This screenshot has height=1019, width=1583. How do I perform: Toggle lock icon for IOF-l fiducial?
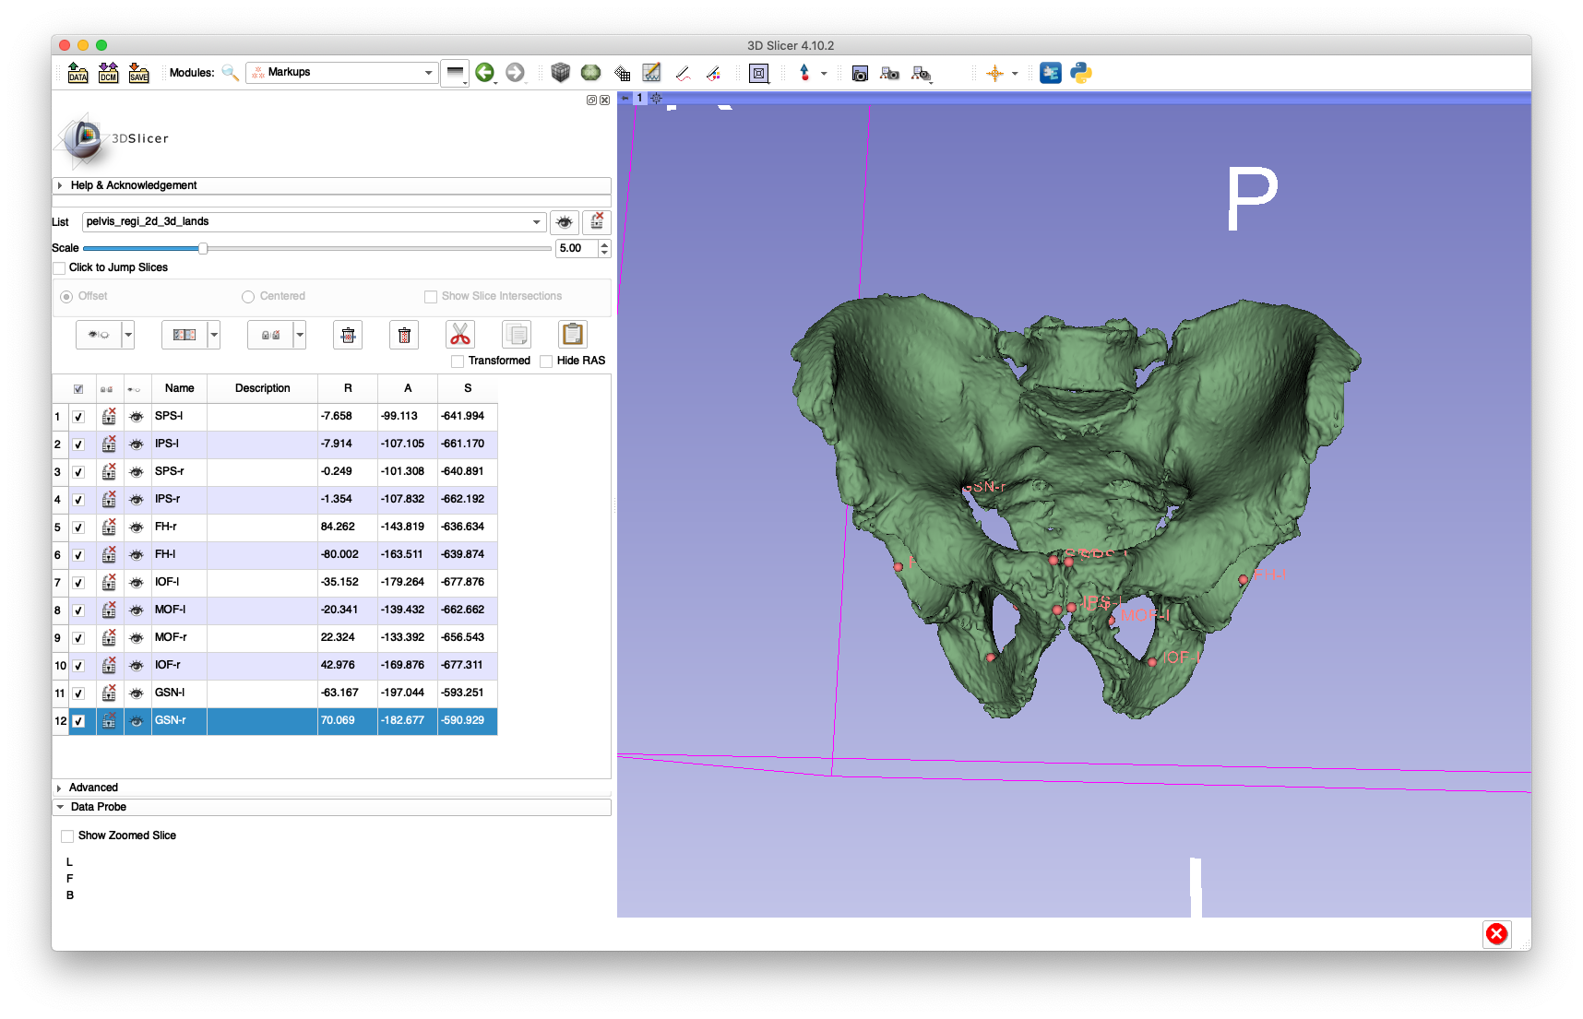coord(109,583)
